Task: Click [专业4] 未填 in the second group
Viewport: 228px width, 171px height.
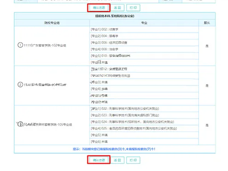Action: point(144,89)
